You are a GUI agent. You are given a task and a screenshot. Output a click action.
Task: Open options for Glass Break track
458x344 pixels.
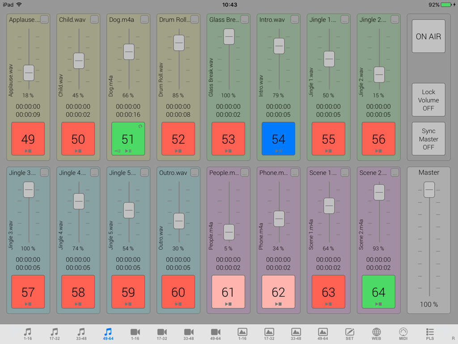[x=245, y=20]
